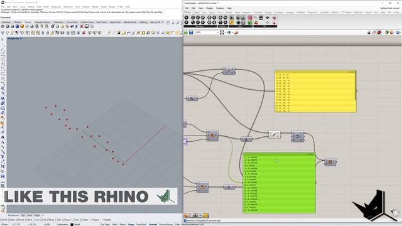Switch to the Top viewport tab
The height and width of the screenshot is (226, 402).
(23, 215)
